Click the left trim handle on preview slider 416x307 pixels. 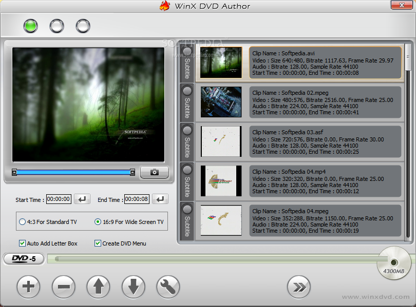tap(14, 172)
